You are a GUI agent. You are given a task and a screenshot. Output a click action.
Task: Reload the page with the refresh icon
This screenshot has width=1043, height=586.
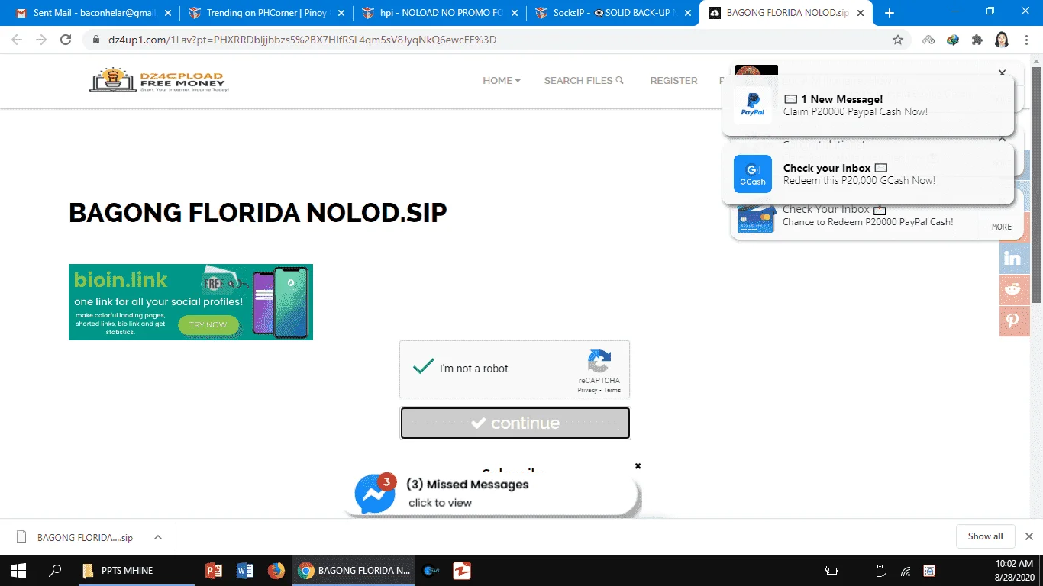[66, 40]
